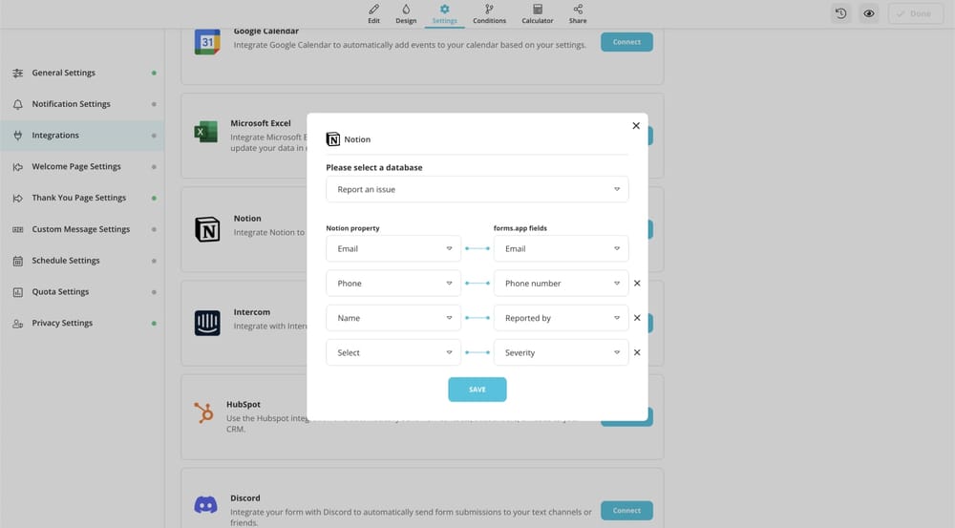Viewport: 955px width, 528px height.
Task: Click the Google Calendar icon
Action: pyautogui.click(x=207, y=42)
